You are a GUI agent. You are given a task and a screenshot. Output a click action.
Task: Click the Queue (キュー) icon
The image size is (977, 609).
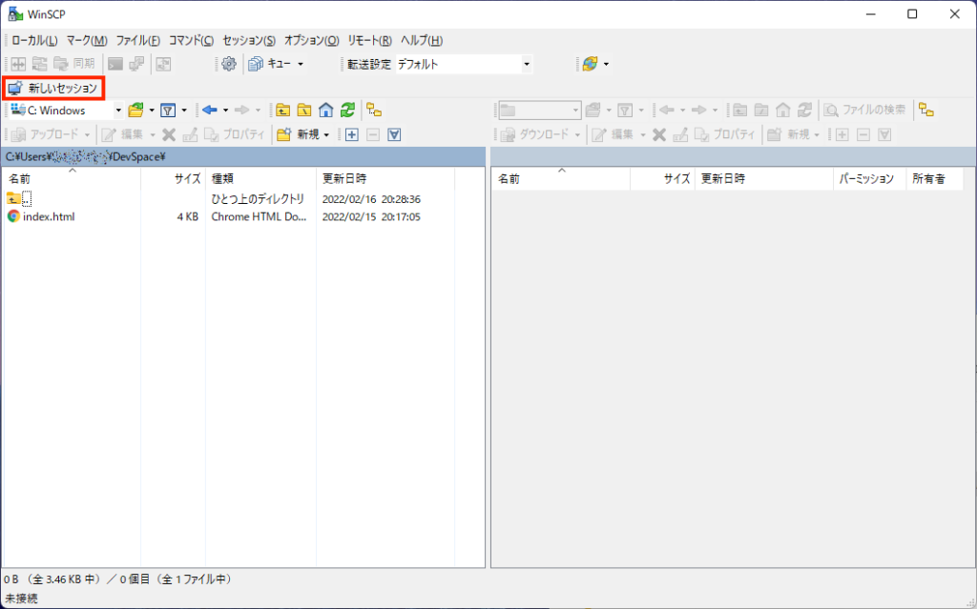pyautogui.click(x=256, y=64)
